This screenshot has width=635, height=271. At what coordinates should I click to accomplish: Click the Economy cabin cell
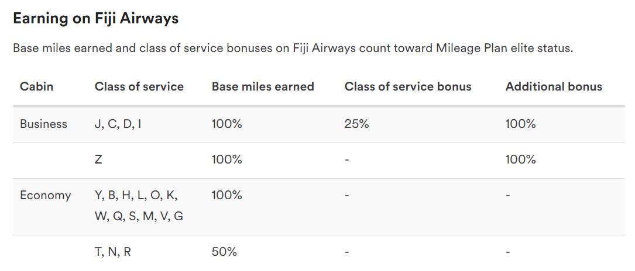46,196
